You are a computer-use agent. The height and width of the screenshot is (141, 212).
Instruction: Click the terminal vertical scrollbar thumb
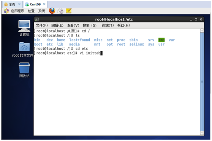click(202, 82)
